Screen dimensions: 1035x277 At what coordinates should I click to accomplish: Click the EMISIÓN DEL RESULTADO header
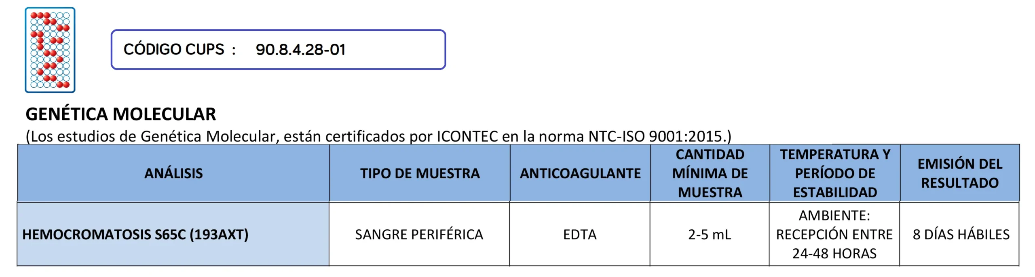960,173
